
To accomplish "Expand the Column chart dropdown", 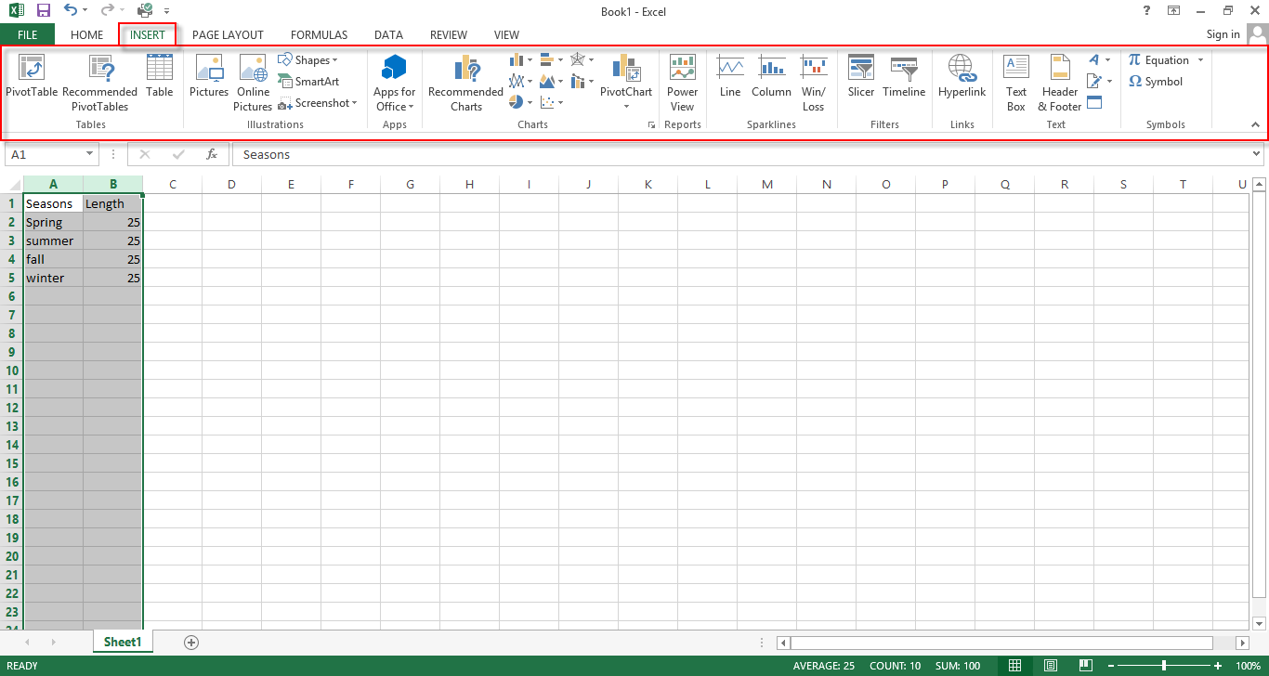I will (530, 60).
